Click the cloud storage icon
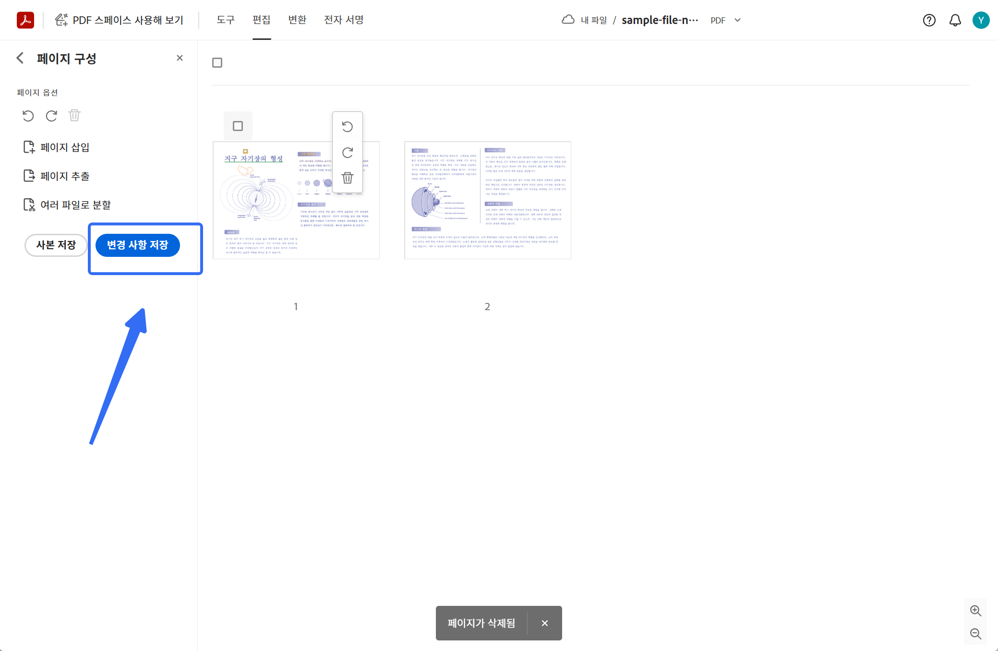Viewport: 998px width, 651px height. tap(568, 20)
